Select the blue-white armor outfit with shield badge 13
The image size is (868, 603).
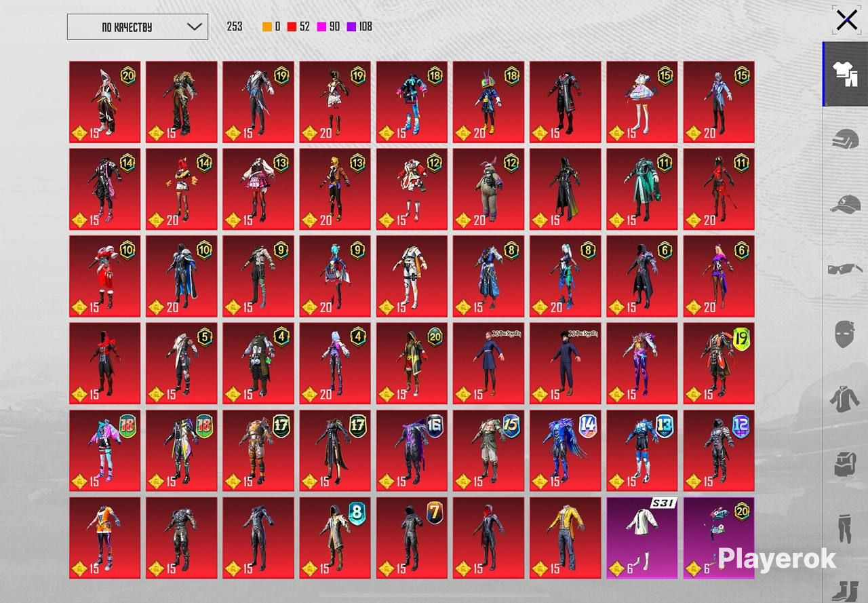(x=642, y=450)
